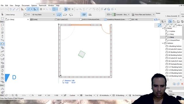Select the Marquee tool
The width and height of the screenshot is (184, 104).
[x=2, y=18]
